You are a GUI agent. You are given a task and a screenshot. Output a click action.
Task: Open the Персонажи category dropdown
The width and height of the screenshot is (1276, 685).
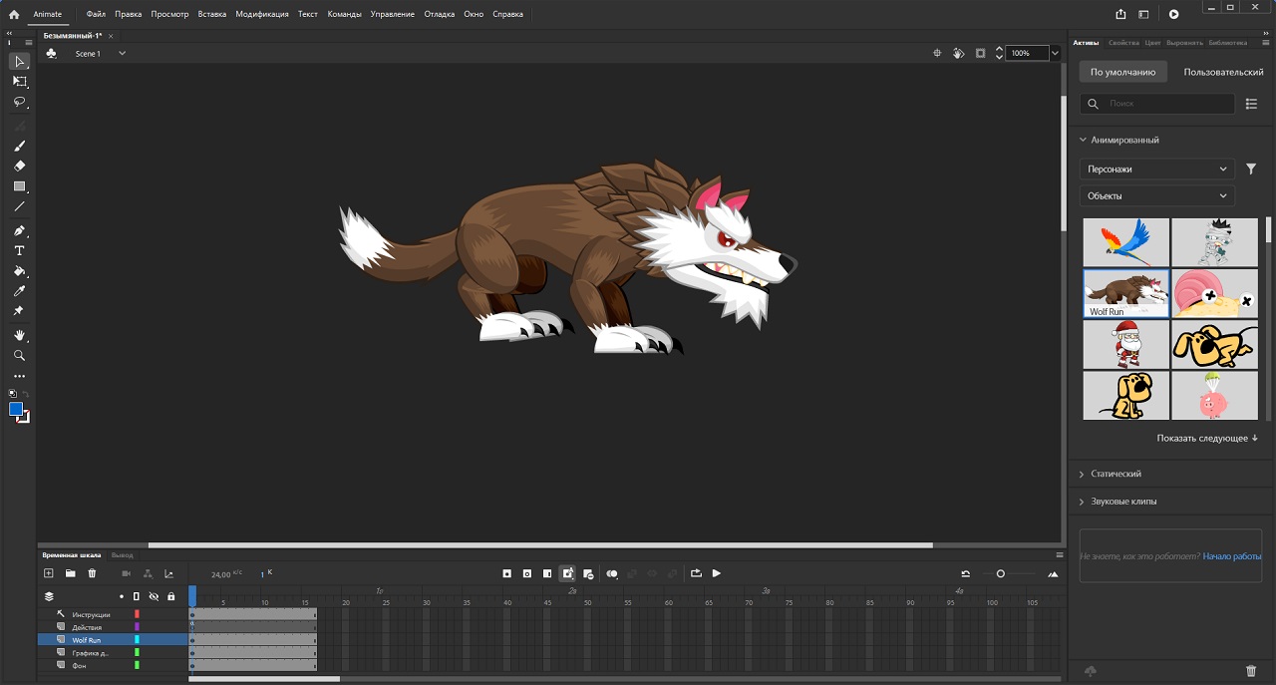tap(1156, 170)
